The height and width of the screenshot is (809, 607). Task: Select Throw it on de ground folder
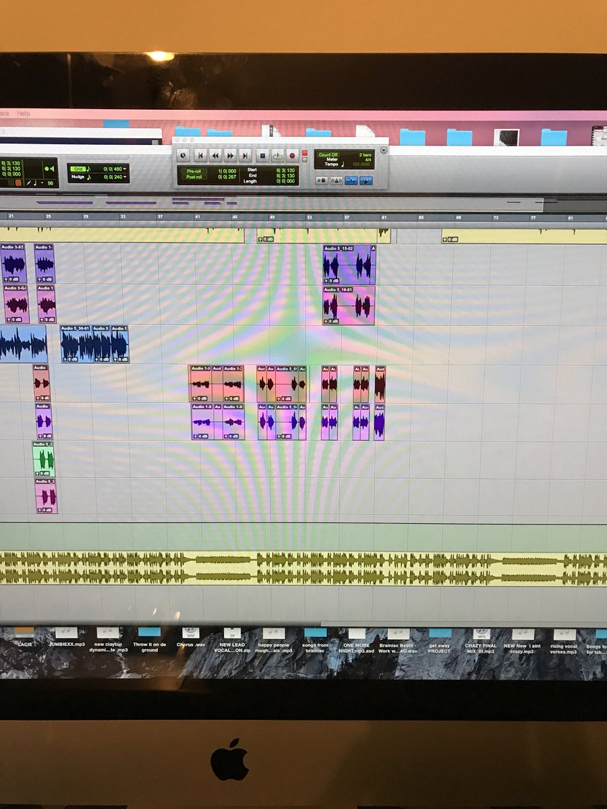(x=150, y=639)
